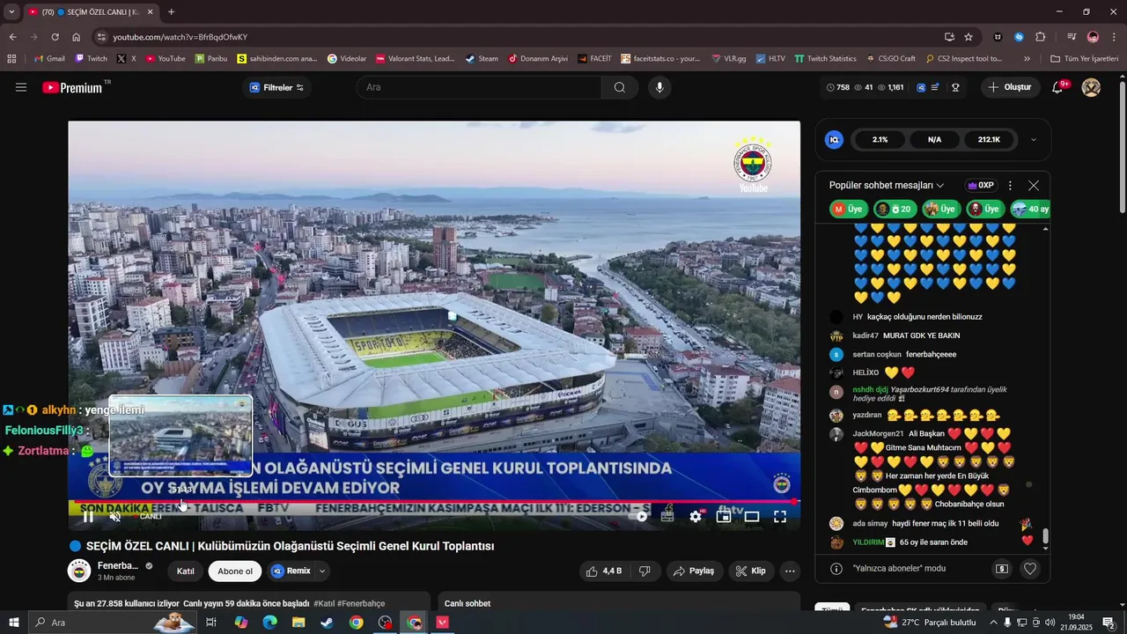Open browser extensions puzzle icon
1127x634 pixels.
1041,37
